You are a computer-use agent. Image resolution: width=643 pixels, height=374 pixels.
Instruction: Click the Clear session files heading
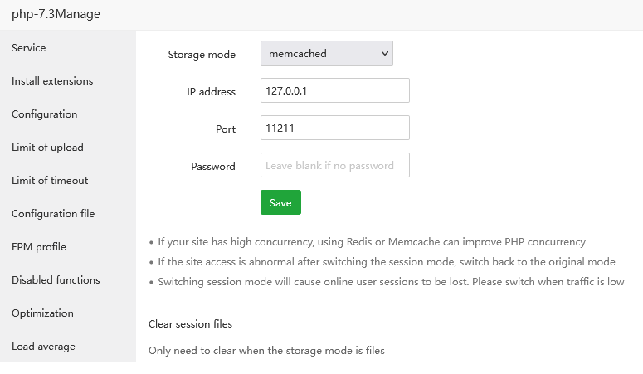click(x=190, y=323)
